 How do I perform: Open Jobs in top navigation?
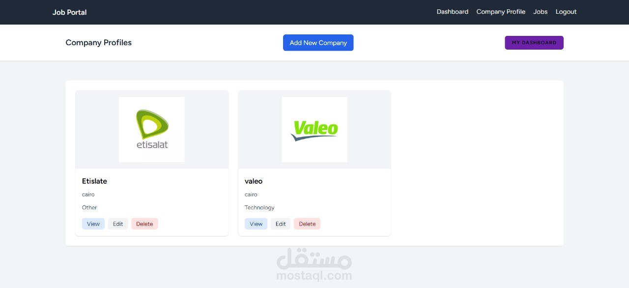pyautogui.click(x=540, y=12)
